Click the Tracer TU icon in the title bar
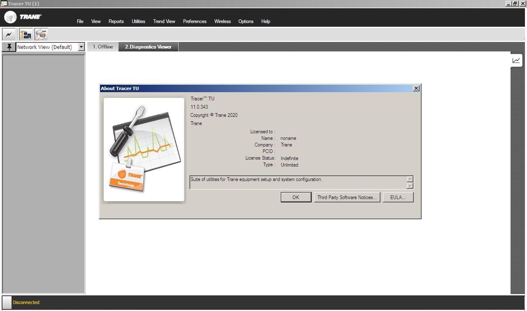The image size is (527, 311). [x=3, y=3]
